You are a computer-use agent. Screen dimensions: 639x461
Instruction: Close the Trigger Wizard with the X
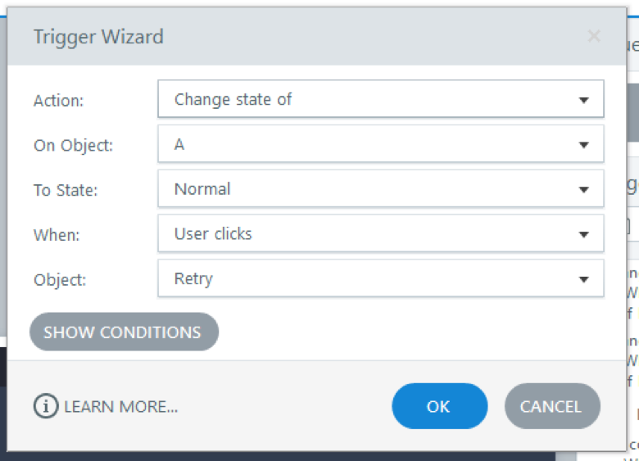pos(594,36)
